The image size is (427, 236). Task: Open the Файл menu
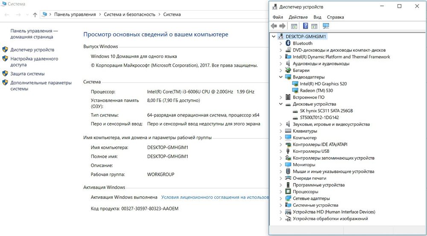(278, 17)
